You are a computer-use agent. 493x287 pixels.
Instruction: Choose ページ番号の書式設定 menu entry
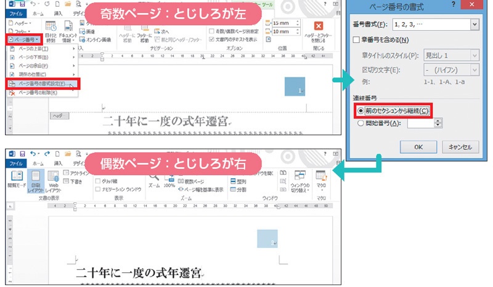[44, 83]
